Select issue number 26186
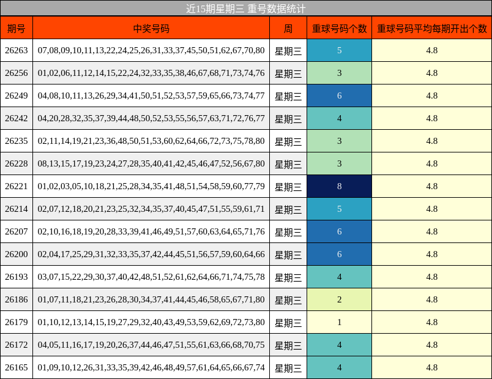 point(17,299)
